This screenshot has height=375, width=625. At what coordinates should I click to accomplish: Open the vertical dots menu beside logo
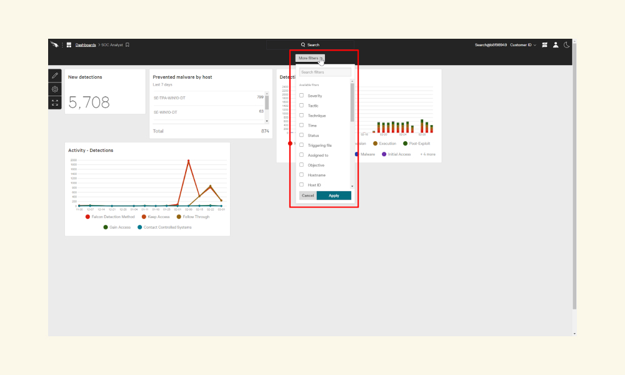(x=62, y=45)
